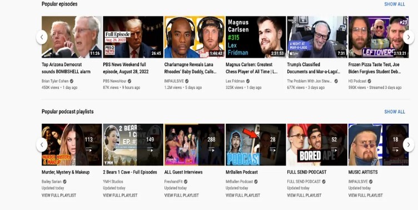Open the ALL Guest Interviews playlist thumbnail
The image size is (418, 210).
(x=195, y=144)
